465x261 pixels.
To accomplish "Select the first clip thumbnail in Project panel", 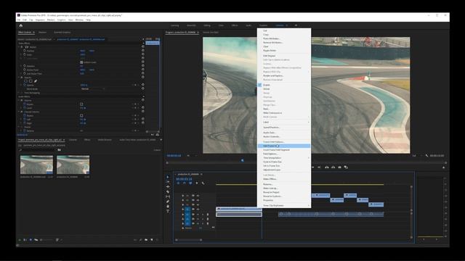I will (x=36, y=165).
